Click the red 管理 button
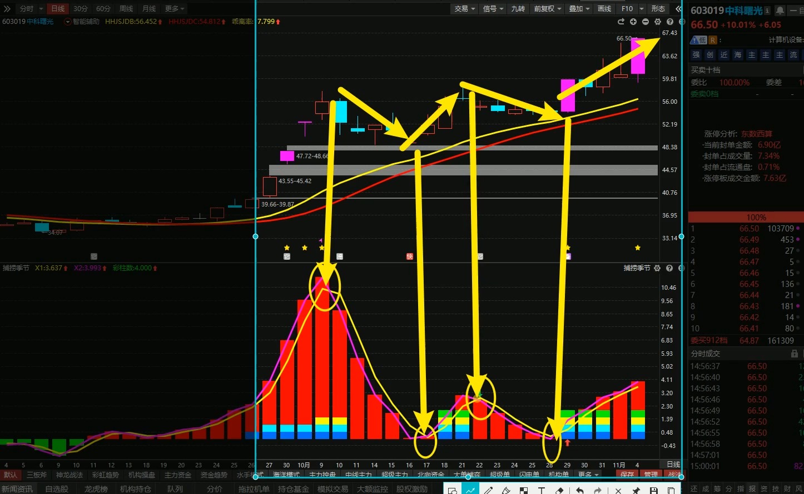The width and height of the screenshot is (804, 494). [651, 475]
